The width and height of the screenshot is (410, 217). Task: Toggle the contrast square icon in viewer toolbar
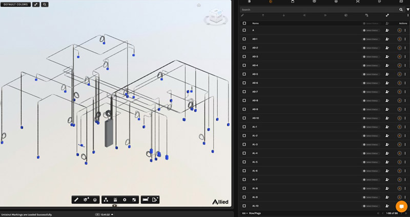pos(134,200)
